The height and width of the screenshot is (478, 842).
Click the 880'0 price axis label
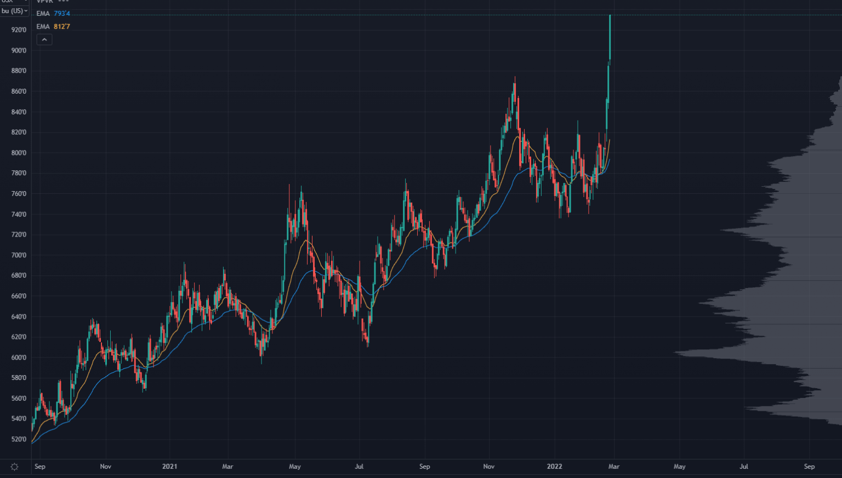coord(19,71)
